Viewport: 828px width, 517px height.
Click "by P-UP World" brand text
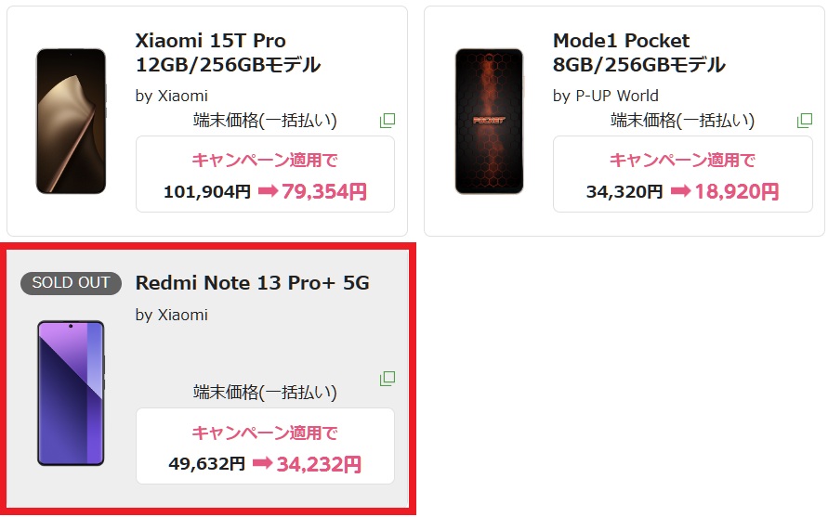(x=605, y=96)
